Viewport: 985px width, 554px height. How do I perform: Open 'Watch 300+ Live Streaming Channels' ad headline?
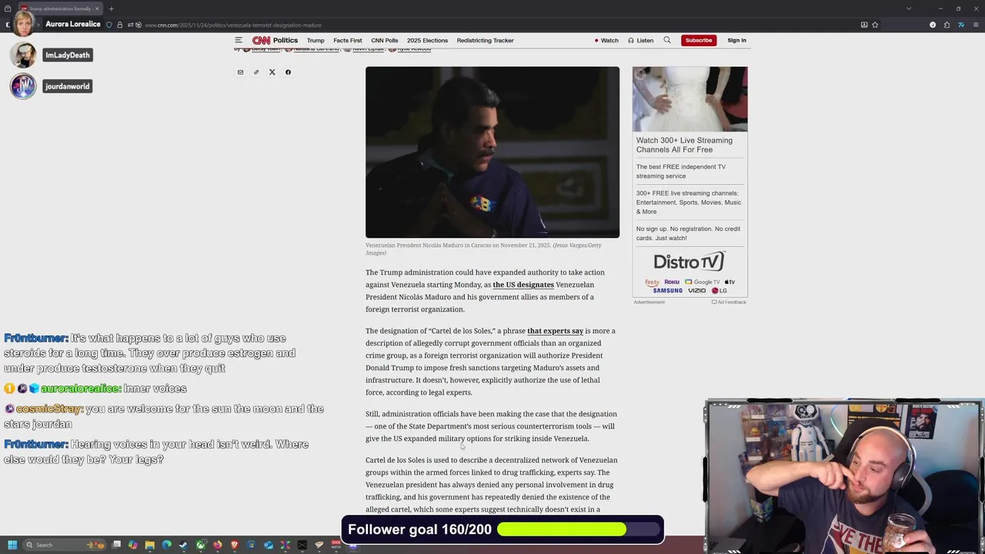(684, 145)
